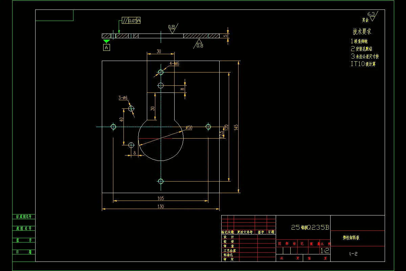
Task: Click the '设计' row label in title block
Action: [228, 237]
